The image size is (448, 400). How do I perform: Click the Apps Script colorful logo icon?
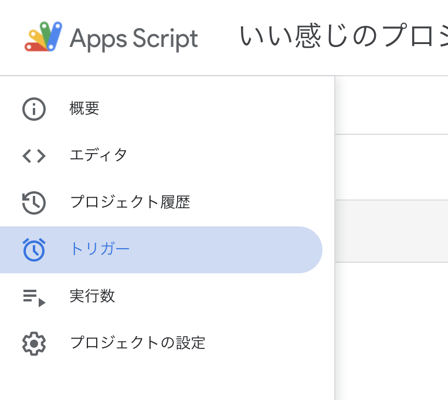[x=43, y=38]
